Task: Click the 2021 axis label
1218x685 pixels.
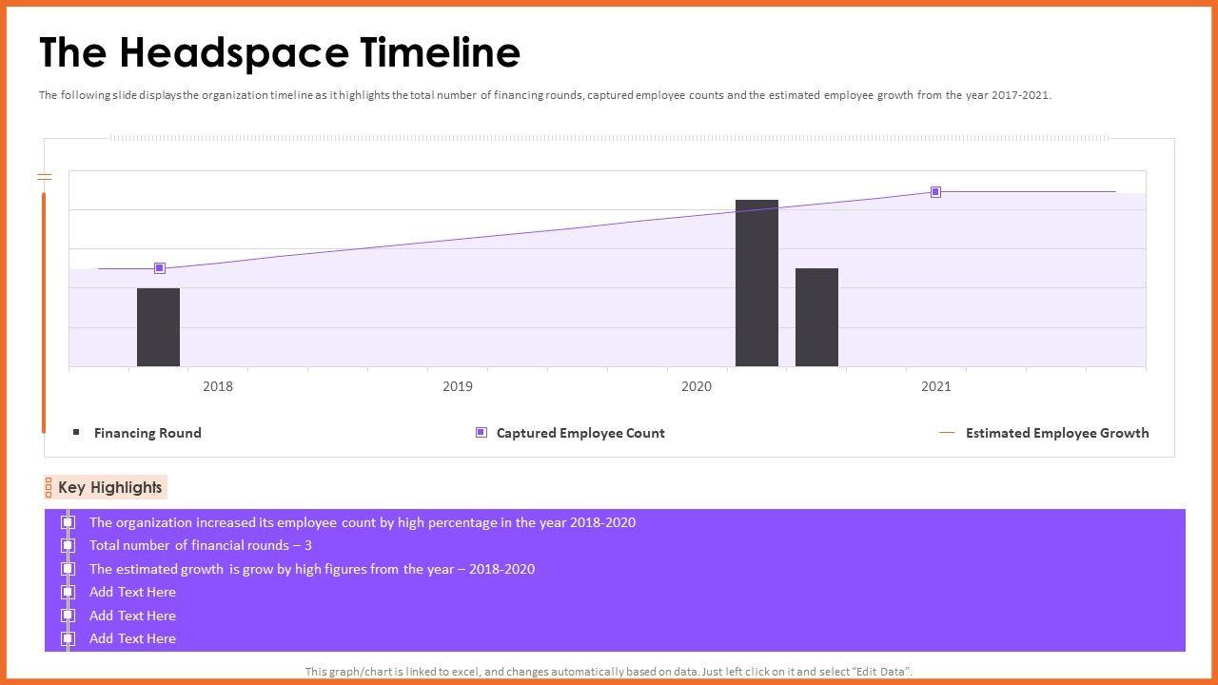Action: click(936, 386)
